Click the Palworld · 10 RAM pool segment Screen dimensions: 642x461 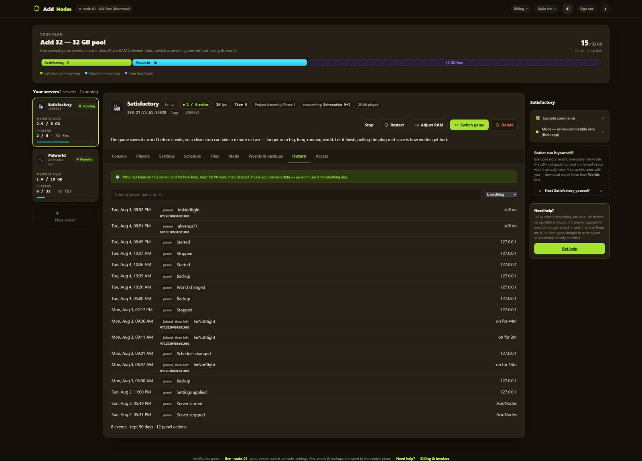pyautogui.click(x=219, y=63)
